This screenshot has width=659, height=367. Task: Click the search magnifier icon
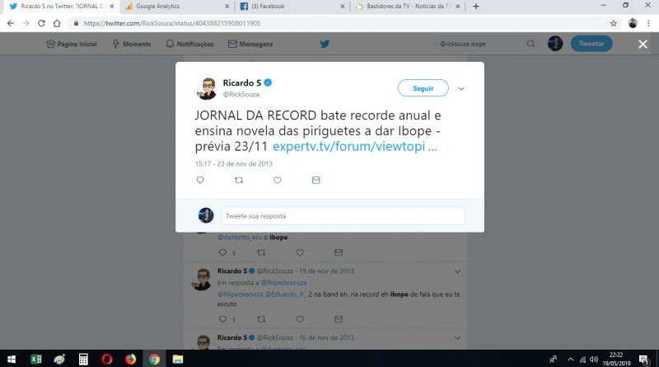[530, 44]
